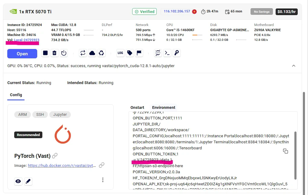Open the hub.docker.com image link
Viewport: 308px width, 195px height.
[62, 166]
